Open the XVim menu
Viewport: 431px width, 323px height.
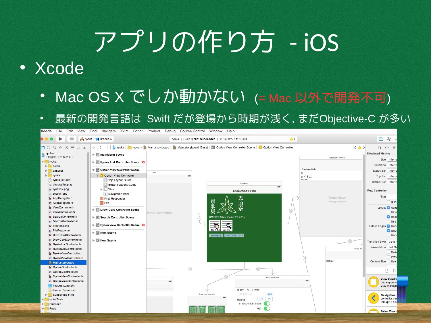click(124, 131)
